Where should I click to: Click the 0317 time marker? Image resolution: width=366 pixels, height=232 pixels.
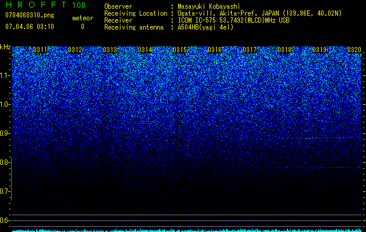click(x=250, y=50)
